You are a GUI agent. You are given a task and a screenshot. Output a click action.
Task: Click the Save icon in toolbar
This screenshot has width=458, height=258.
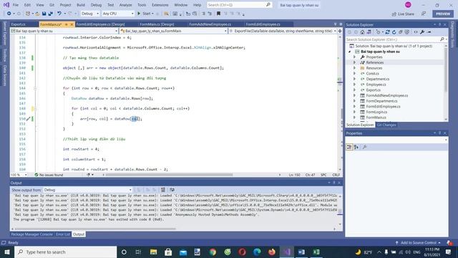[x=44, y=14]
